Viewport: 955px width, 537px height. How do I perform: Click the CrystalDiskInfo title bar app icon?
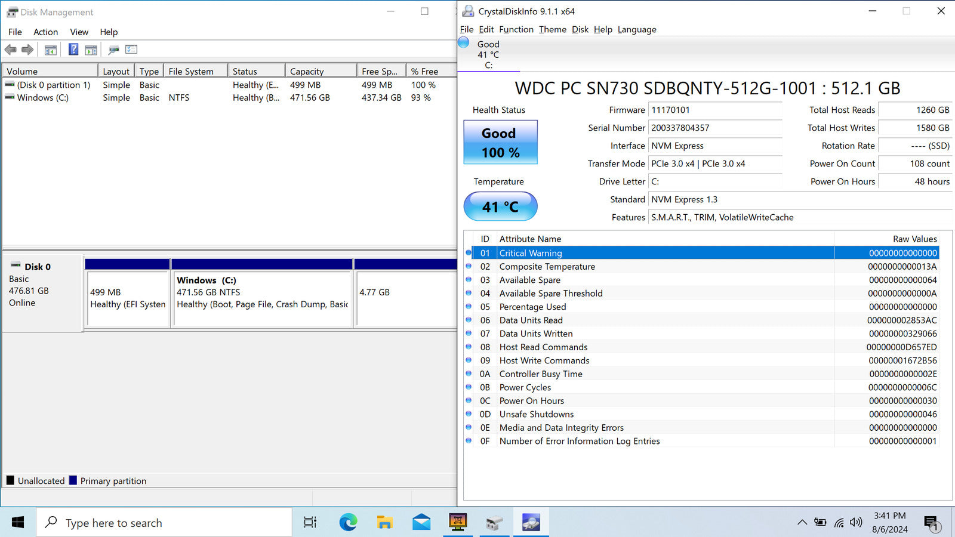469,11
